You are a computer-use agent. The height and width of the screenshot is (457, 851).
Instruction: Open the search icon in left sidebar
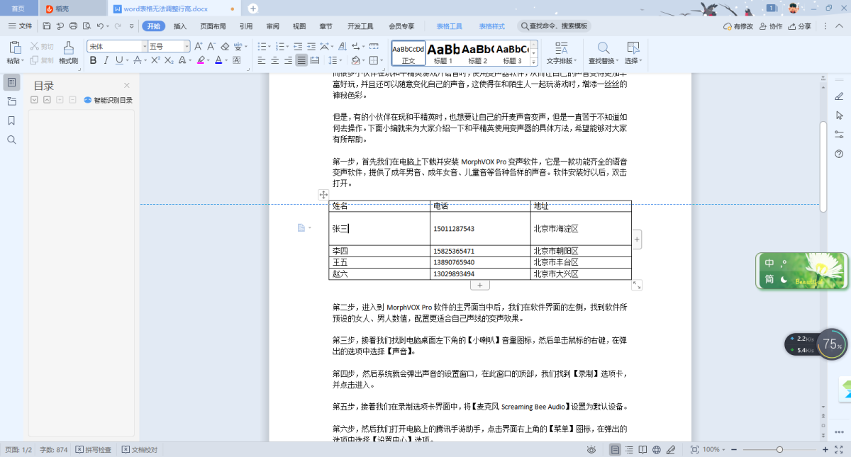click(x=11, y=140)
